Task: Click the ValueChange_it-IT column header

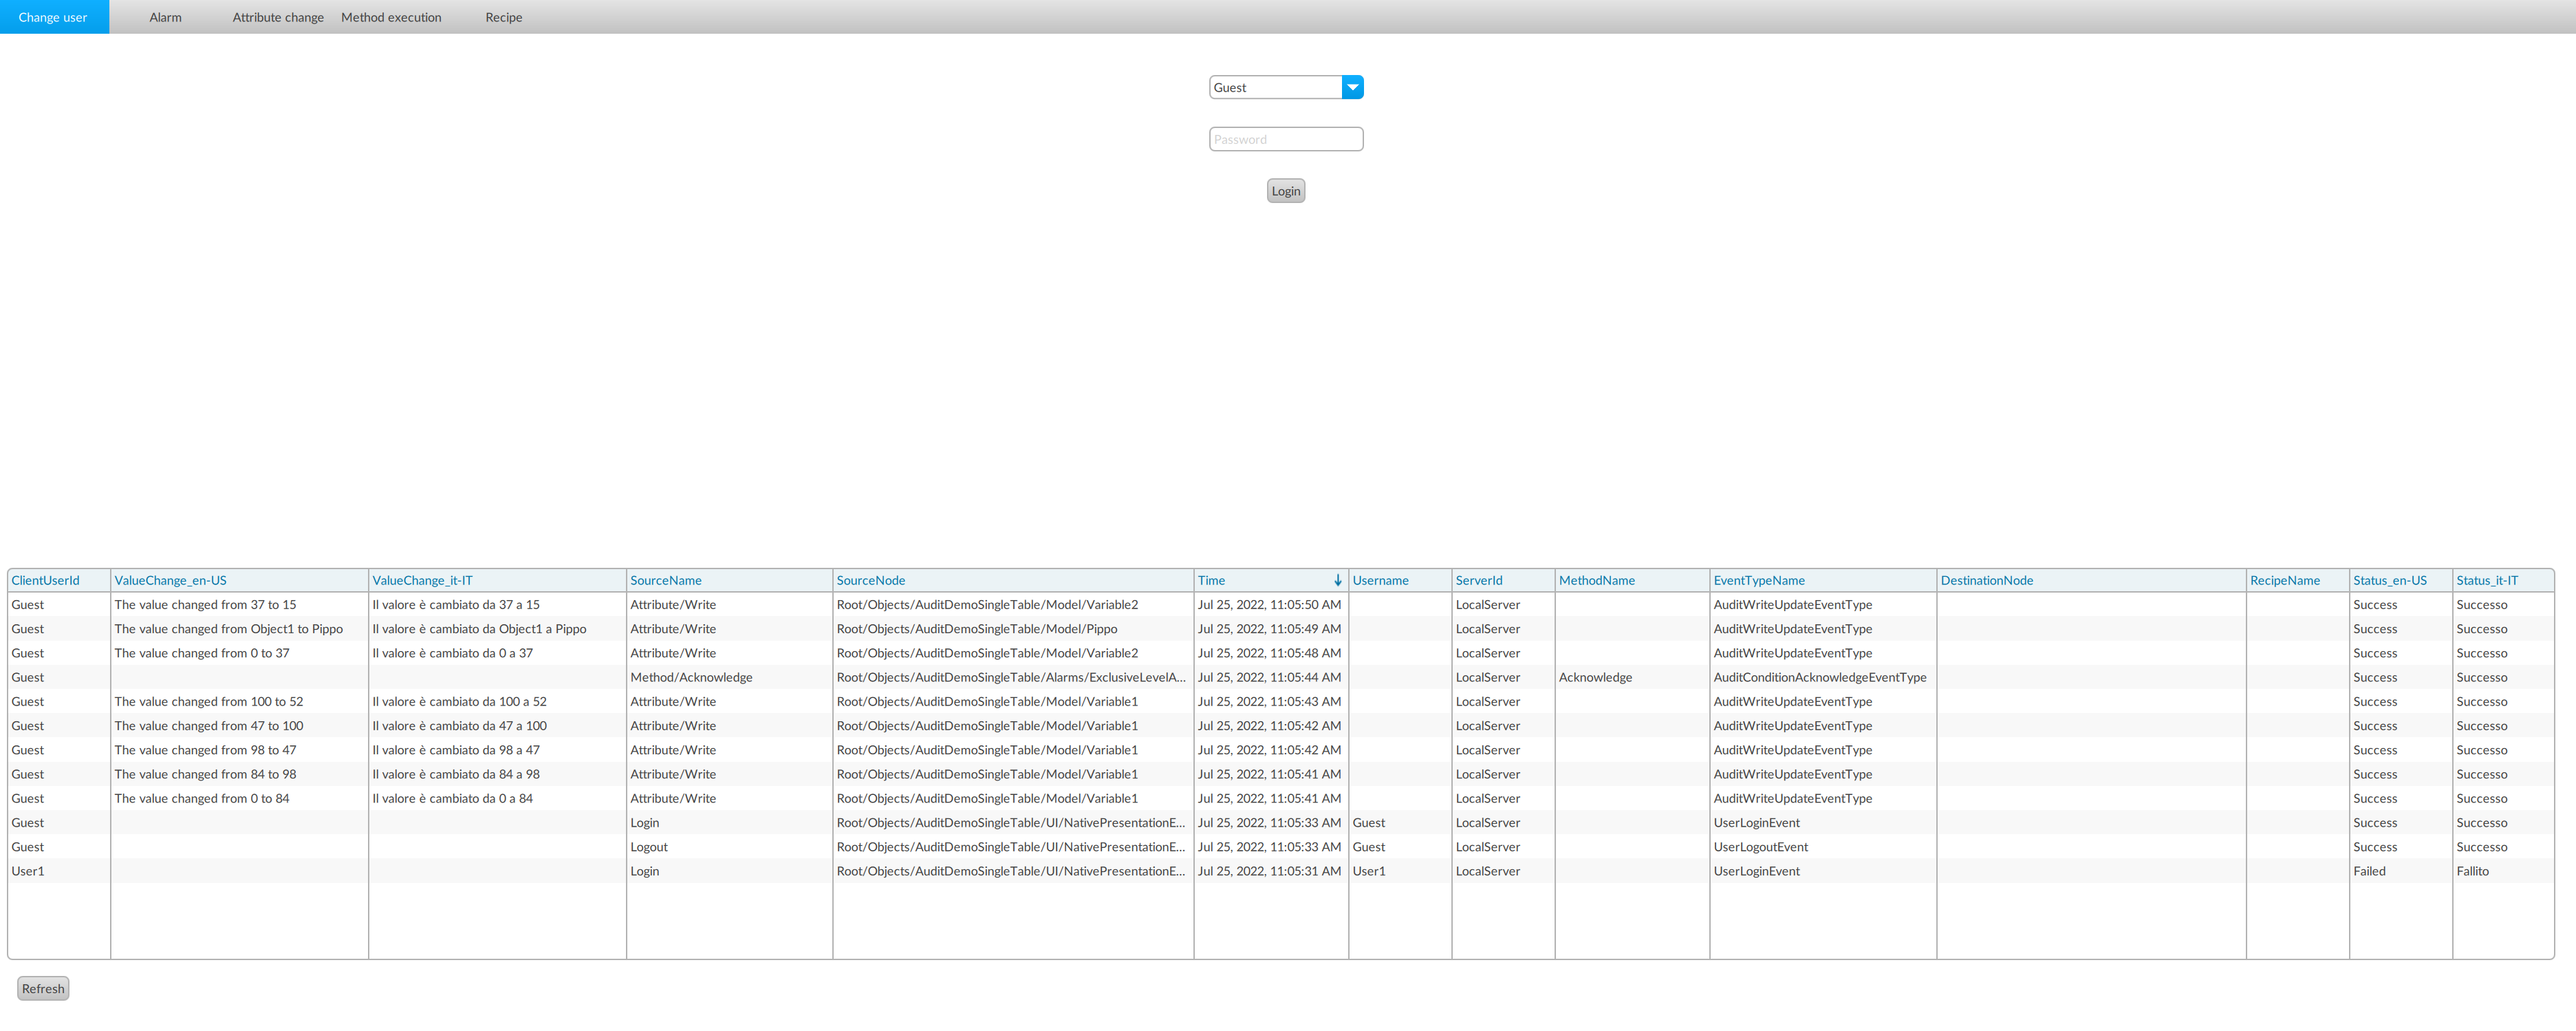Action: point(422,581)
